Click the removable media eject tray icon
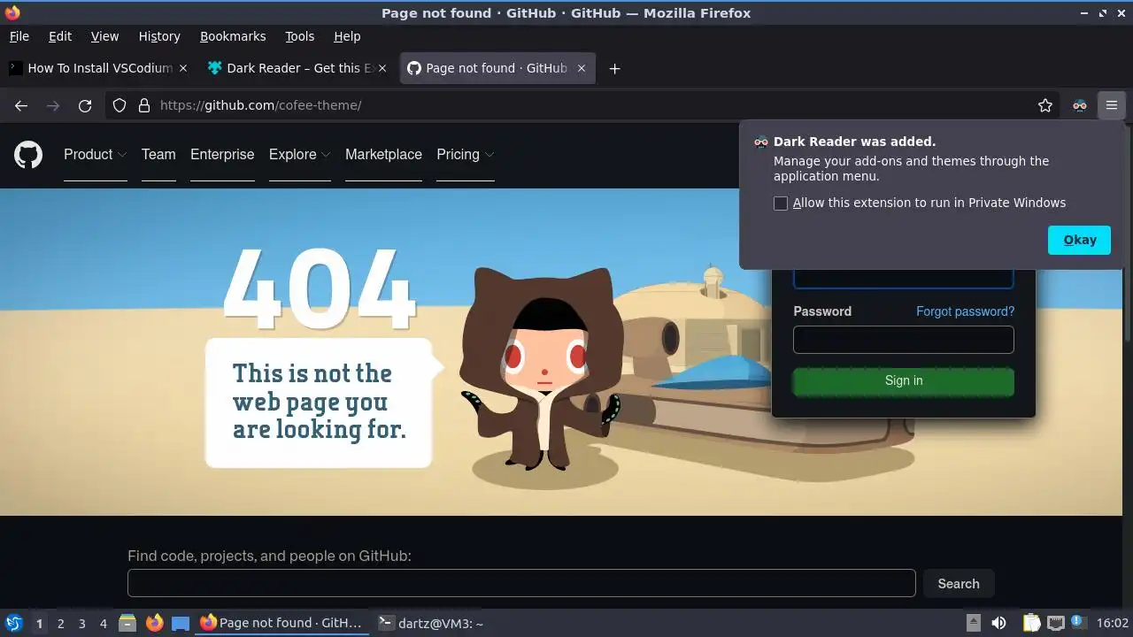Viewport: 1133px width, 637px height. (x=973, y=623)
